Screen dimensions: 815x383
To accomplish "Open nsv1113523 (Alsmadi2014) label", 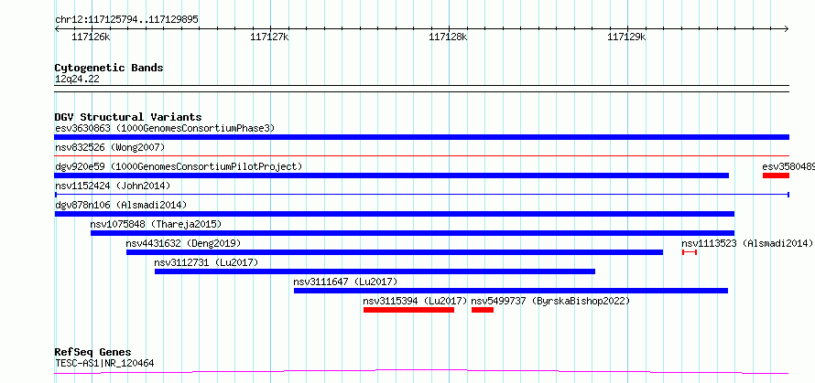I will pyautogui.click(x=747, y=243).
